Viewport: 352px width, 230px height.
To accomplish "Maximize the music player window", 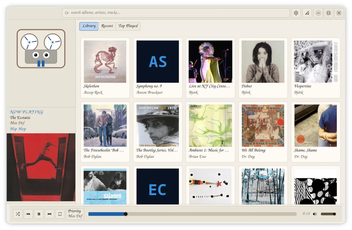I will (x=329, y=13).
